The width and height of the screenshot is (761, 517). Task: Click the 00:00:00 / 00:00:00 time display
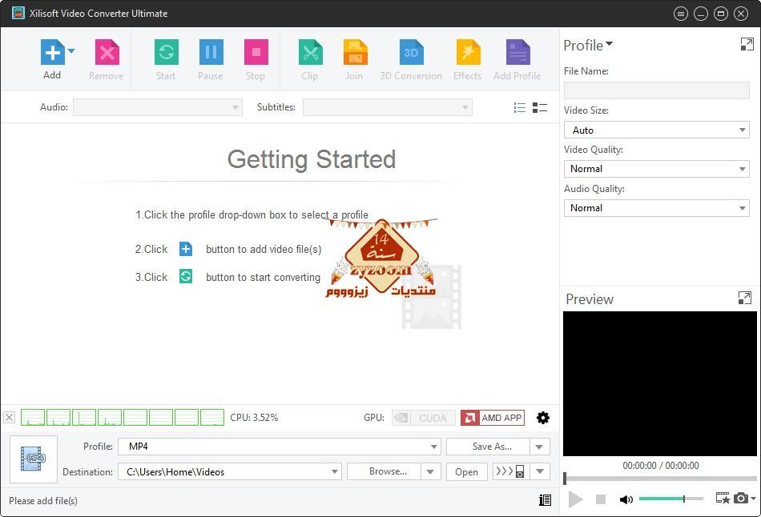click(661, 466)
